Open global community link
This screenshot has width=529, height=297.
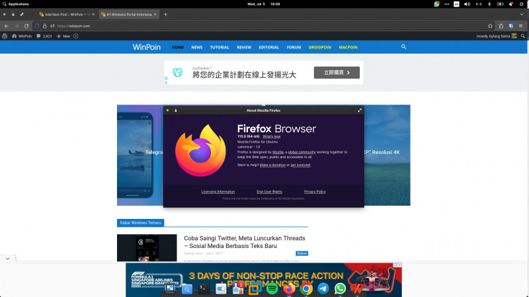302,152
